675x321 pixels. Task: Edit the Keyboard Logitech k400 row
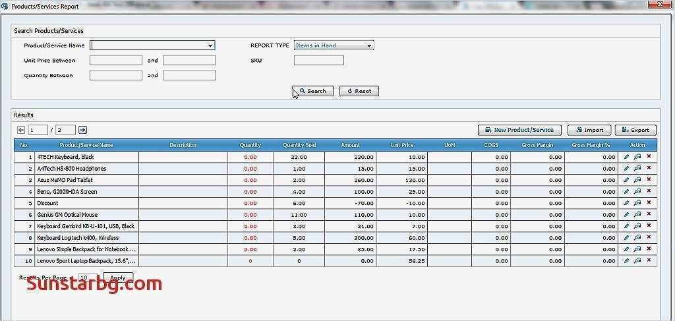(x=626, y=238)
